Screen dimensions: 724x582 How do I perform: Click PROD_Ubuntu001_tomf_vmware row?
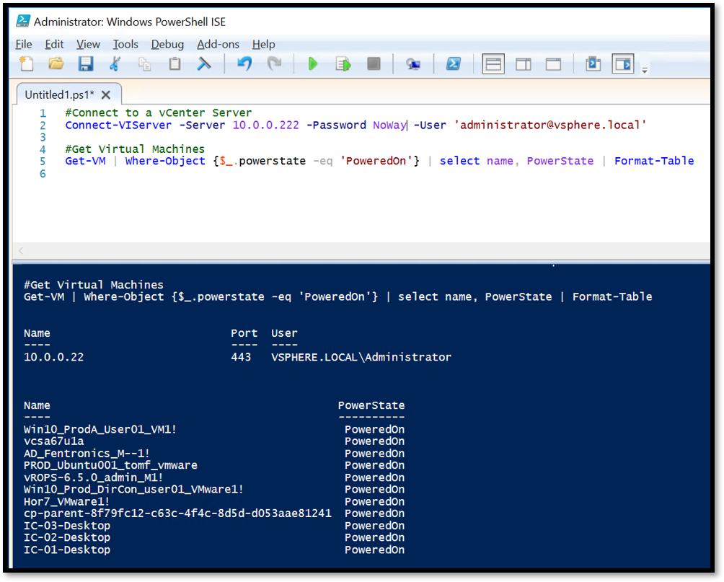110,465
